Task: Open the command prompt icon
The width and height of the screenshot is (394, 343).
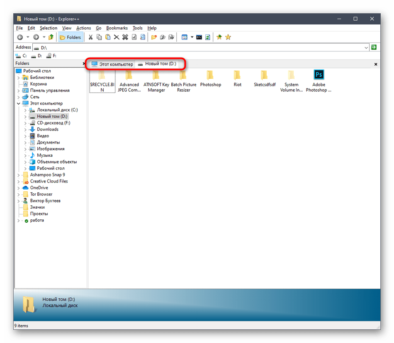Action: (x=199, y=37)
